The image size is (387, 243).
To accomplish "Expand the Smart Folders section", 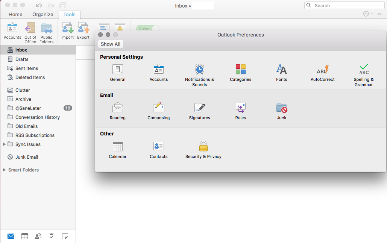I will [5, 170].
